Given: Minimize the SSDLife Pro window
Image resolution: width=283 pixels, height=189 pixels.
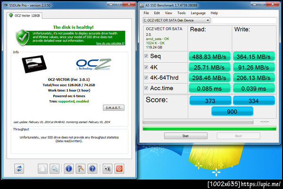Looking at the screenshot, I should (x=111, y=4).
